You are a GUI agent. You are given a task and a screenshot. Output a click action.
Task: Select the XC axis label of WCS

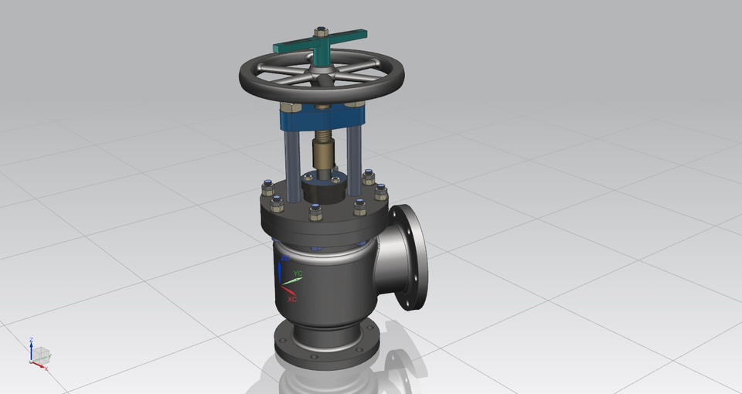pyautogui.click(x=292, y=299)
